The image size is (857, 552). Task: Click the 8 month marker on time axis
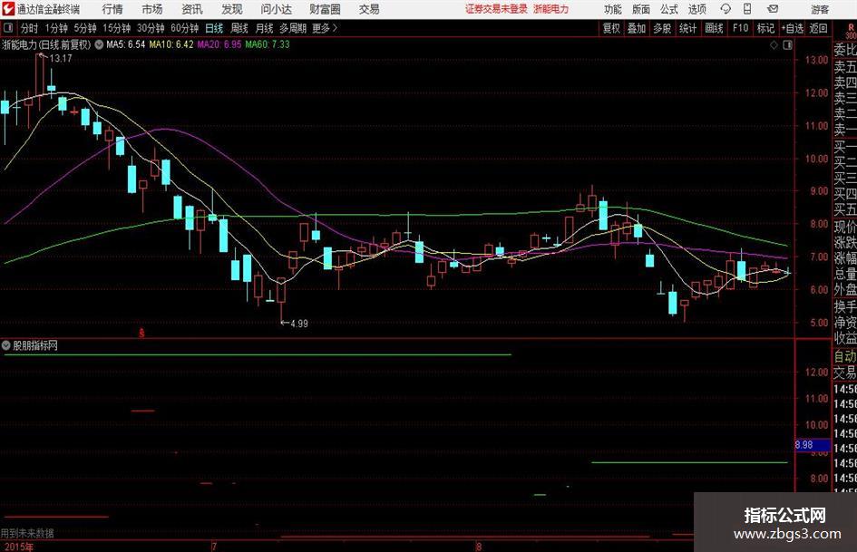479,547
